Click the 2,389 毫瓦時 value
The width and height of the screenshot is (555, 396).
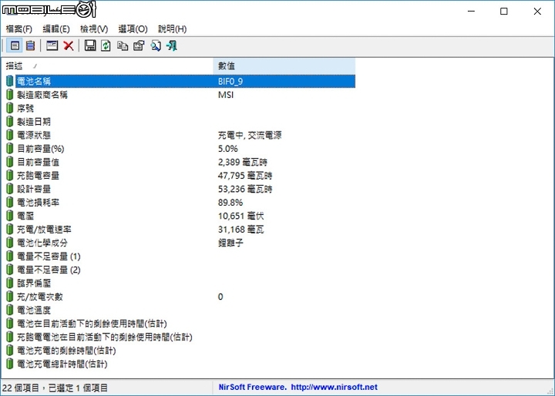[243, 162]
